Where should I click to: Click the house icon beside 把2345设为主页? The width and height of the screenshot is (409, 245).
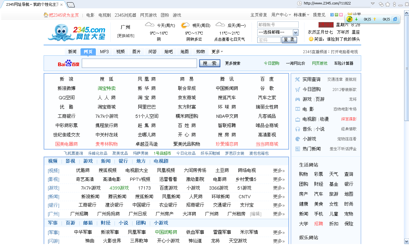coord(46,15)
